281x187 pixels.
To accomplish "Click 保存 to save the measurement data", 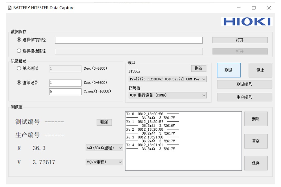I will (x=256, y=163).
